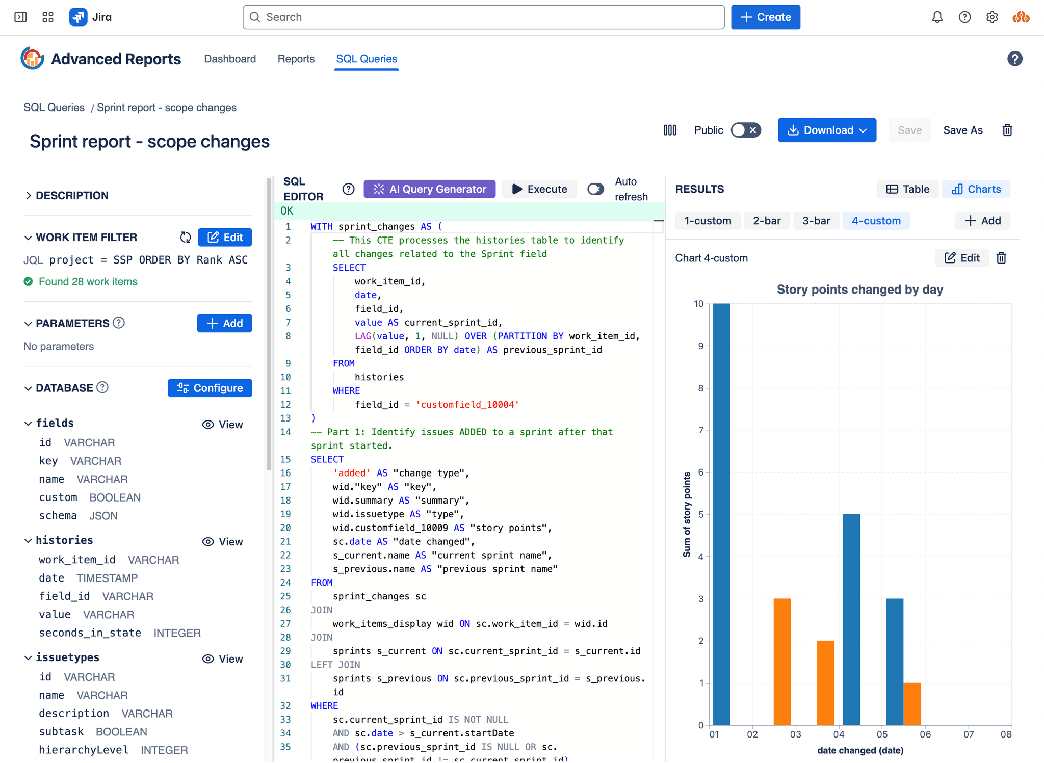Go to the Dashboard tab
Screen dimensions: 1044x763
click(x=230, y=59)
